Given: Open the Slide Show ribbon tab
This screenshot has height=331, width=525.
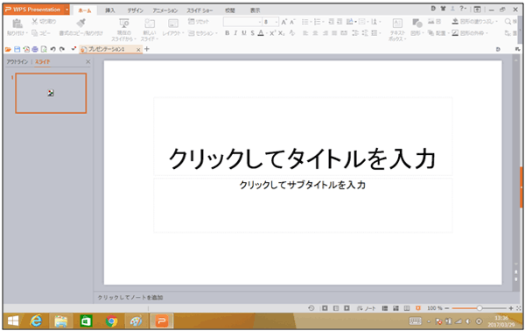Looking at the screenshot, I should (199, 11).
